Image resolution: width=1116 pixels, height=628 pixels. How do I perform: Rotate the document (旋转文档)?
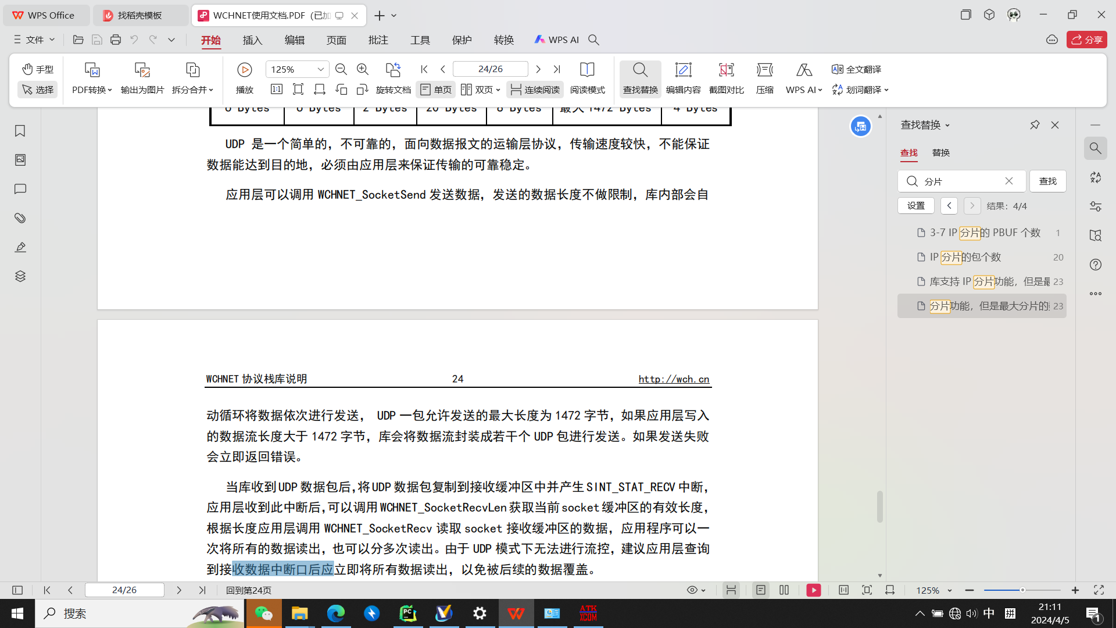click(x=394, y=78)
